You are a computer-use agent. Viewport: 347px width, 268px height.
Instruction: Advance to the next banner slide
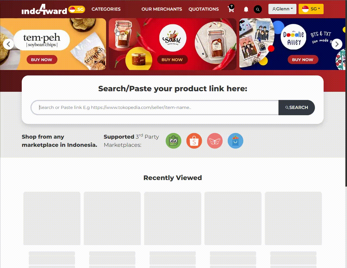click(337, 44)
